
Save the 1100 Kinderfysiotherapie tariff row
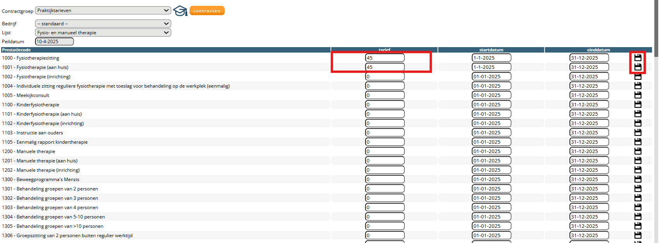tap(638, 104)
